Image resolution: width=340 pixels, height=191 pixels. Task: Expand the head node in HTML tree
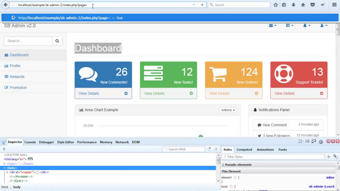pyautogui.click(x=4, y=164)
